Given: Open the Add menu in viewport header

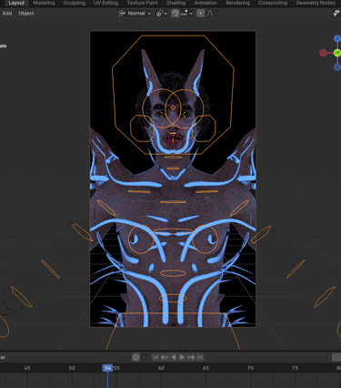Looking at the screenshot, I should 7,14.
